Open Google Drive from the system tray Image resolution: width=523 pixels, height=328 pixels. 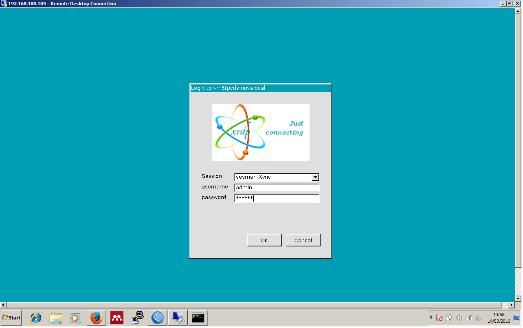point(478,317)
